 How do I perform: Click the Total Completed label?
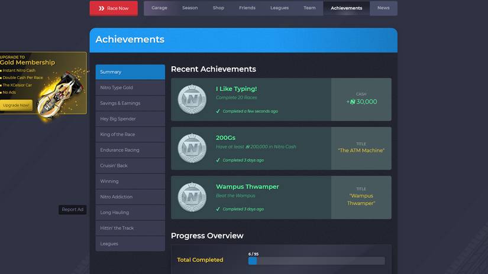point(200,260)
